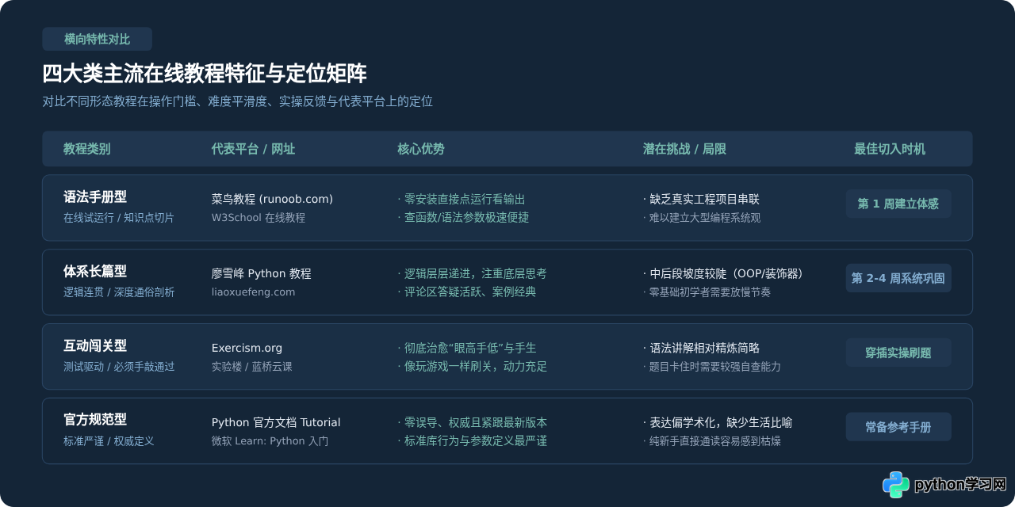The height and width of the screenshot is (507, 1015).
Task: Click the 核心优势 column header
Action: pos(421,149)
